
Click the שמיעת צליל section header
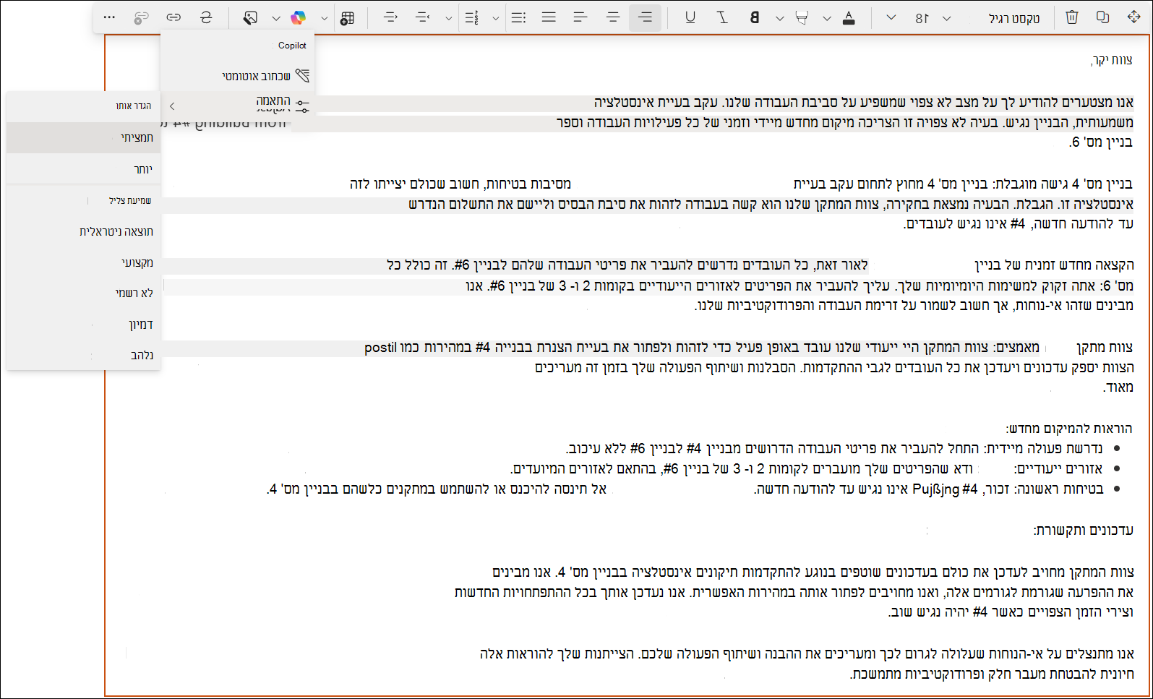(x=130, y=200)
